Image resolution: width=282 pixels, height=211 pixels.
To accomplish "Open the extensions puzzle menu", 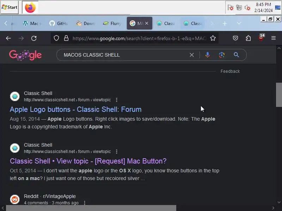I will point(248,38).
